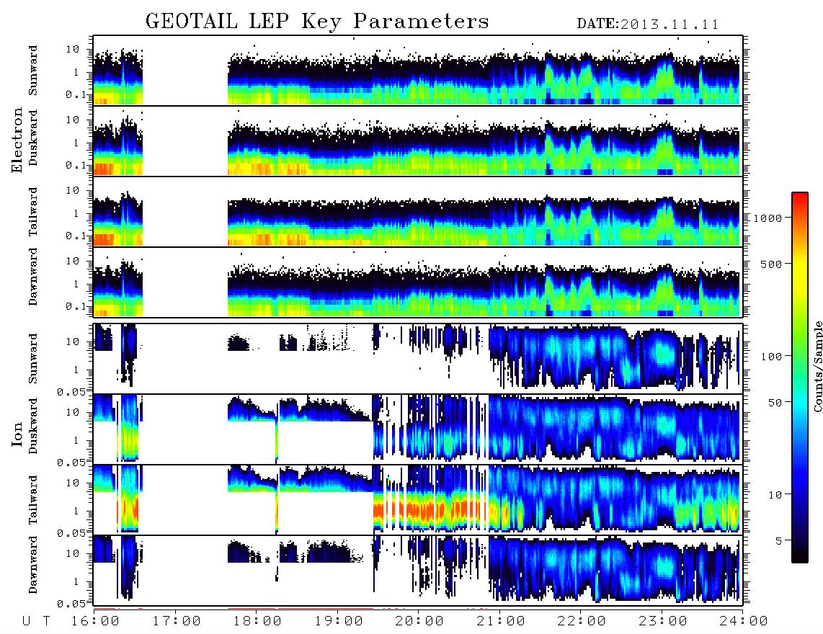
Task: Click the 17:00 time axis label
Action: click(177, 622)
